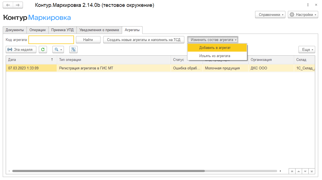Click the ДКС ООО organization cell
Screen dimensions: 322x180
click(x=271, y=68)
